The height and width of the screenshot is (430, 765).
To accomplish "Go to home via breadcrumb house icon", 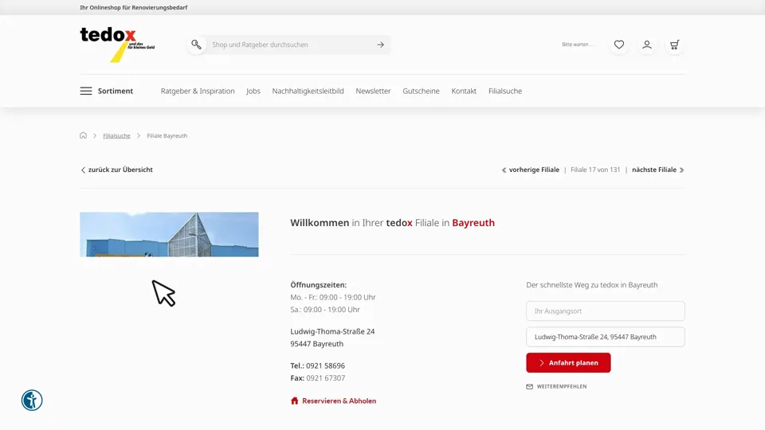I will pos(84,135).
